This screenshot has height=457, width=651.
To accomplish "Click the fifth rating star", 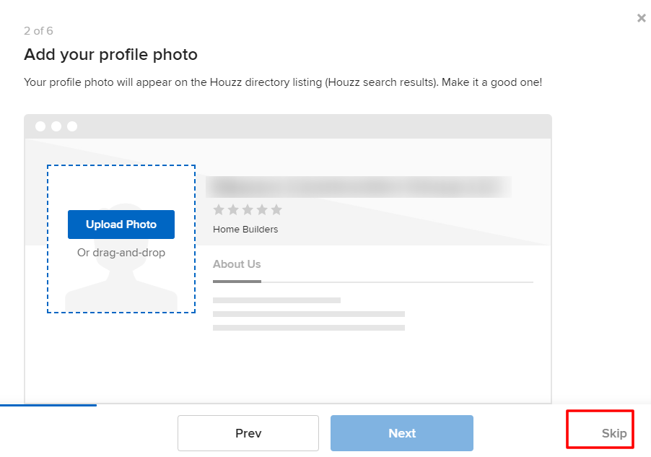I will [x=277, y=209].
